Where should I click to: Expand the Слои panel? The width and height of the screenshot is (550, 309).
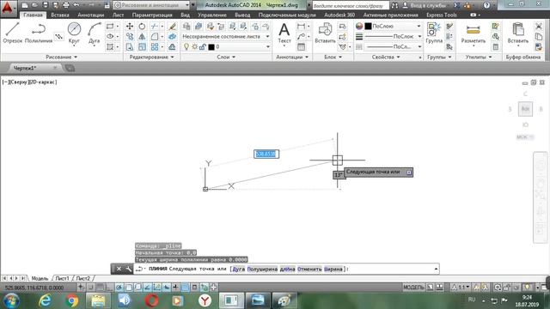tap(226, 57)
